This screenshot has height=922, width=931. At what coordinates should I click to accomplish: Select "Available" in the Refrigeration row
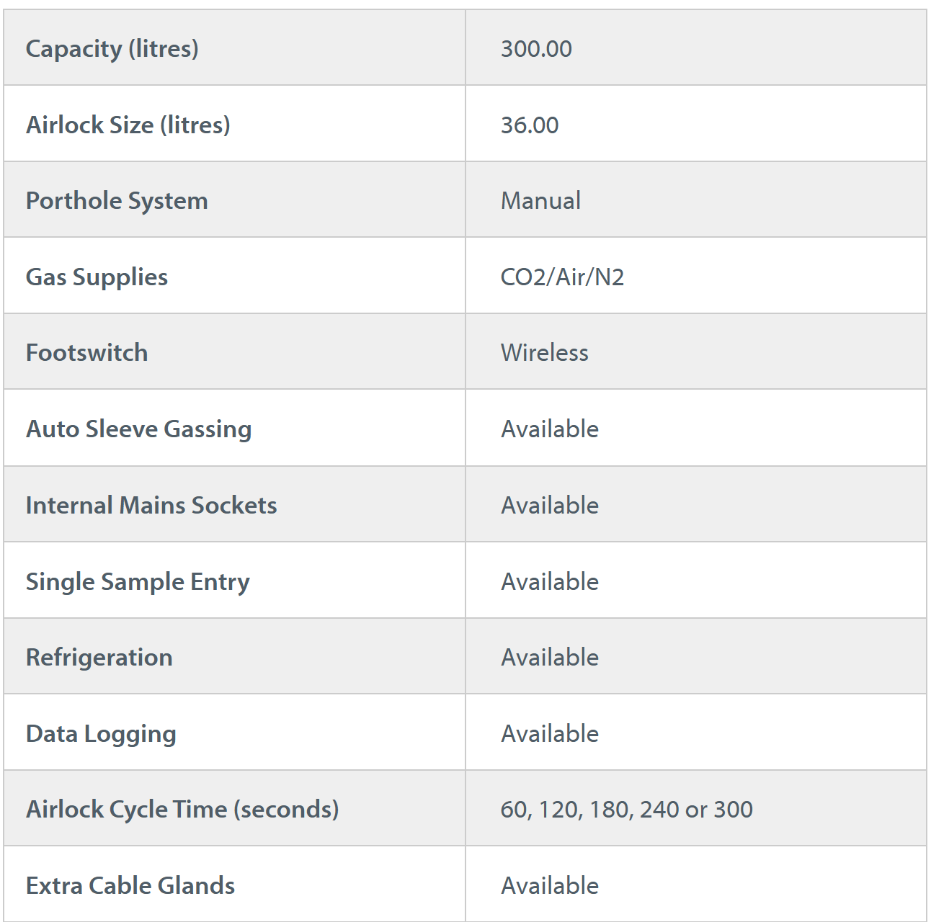[x=550, y=658]
